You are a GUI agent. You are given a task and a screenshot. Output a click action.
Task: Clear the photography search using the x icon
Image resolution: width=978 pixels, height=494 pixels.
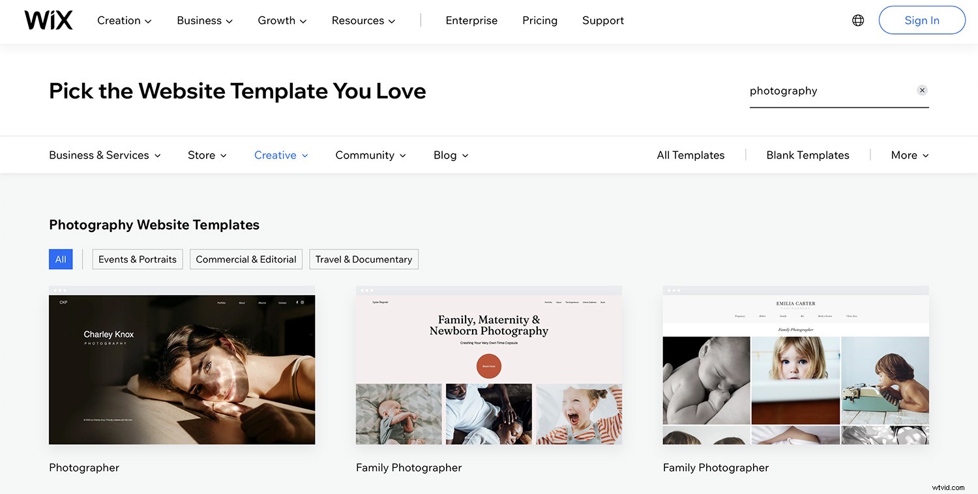(922, 90)
